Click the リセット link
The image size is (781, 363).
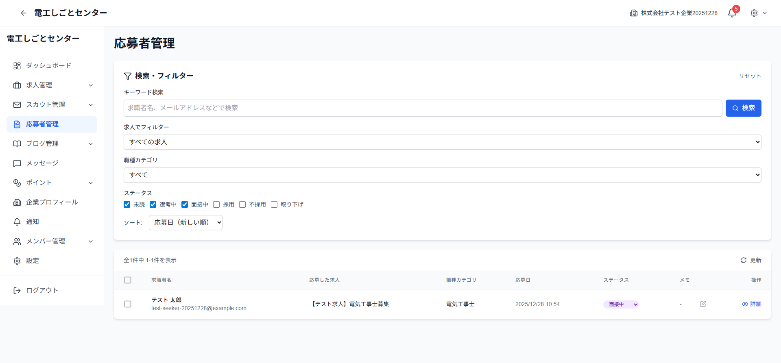pyautogui.click(x=750, y=76)
